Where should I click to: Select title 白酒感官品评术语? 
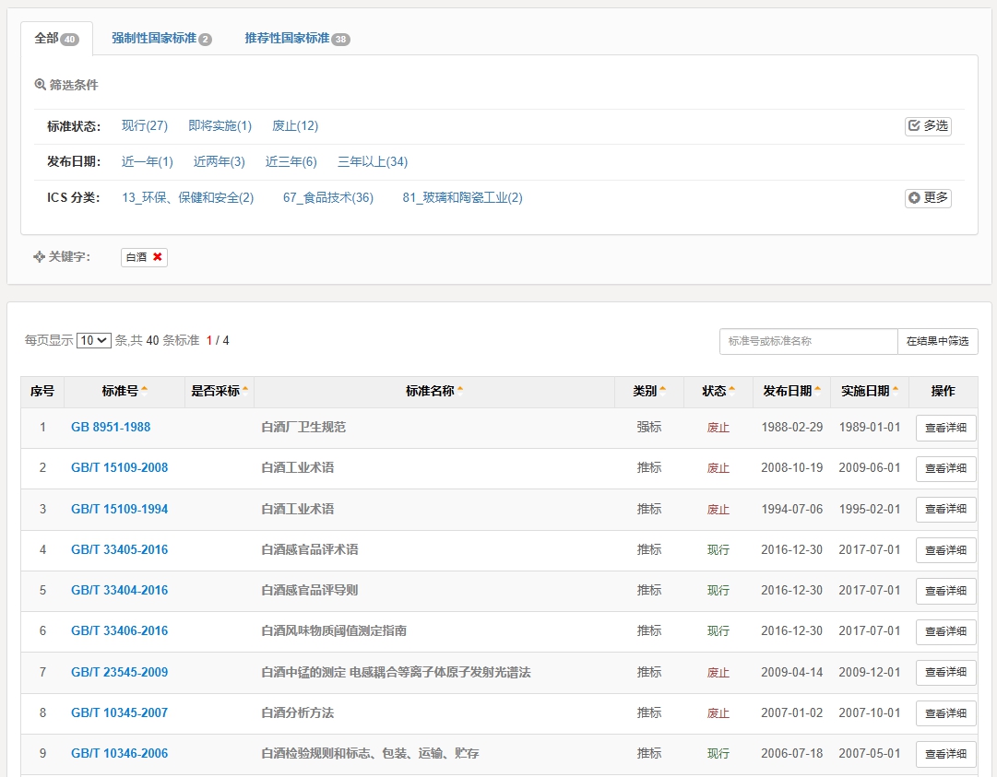pyautogui.click(x=310, y=549)
